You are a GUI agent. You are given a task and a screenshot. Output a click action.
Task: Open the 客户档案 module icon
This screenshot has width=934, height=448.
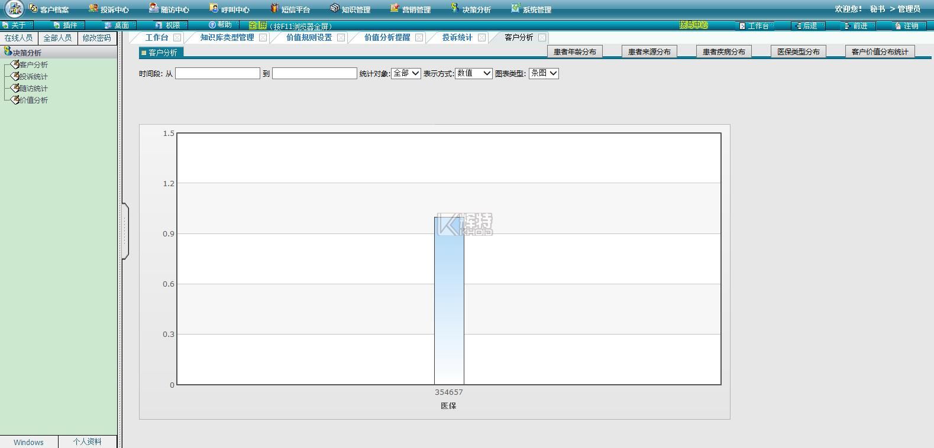click(x=33, y=9)
